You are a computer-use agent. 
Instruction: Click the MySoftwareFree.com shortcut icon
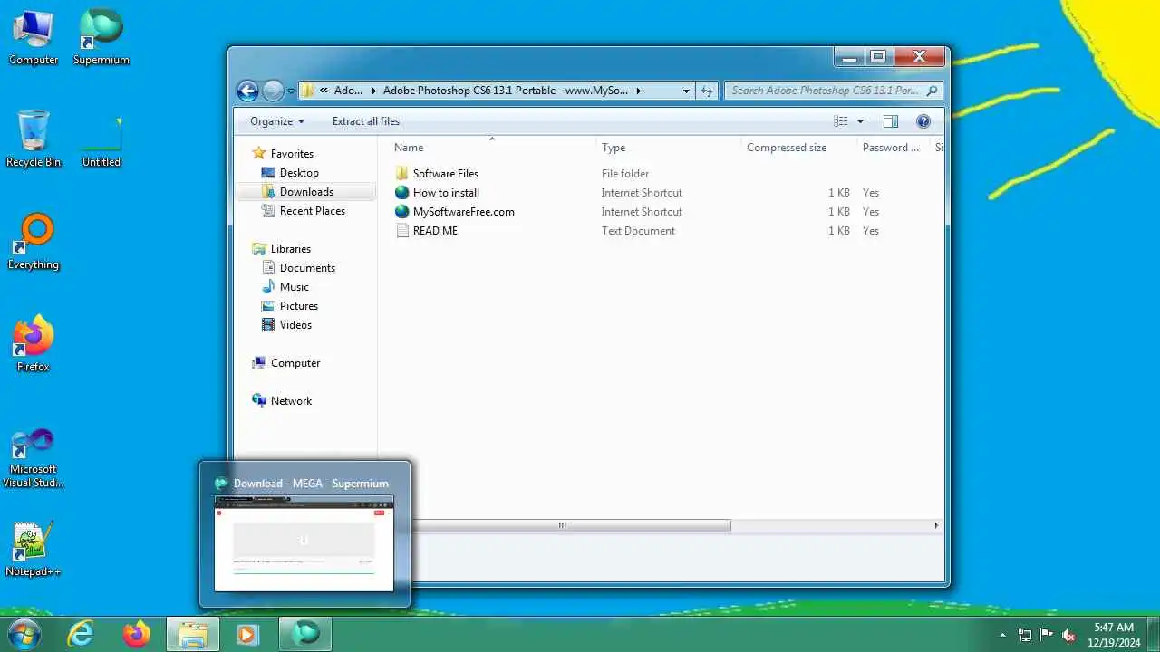point(402,212)
